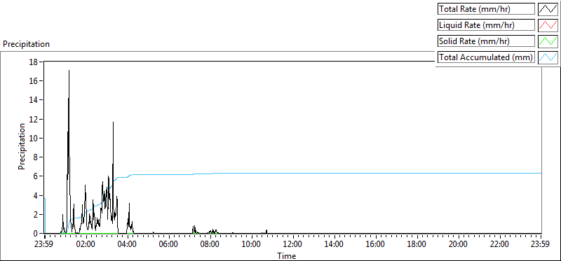Click the 18:00 time axis label
Viewport: 561px width, 261px height.
417,245
